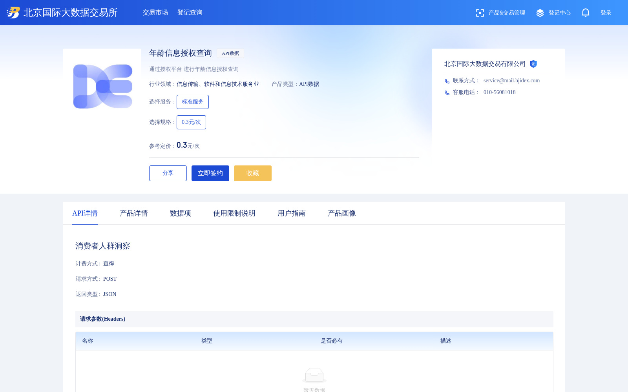Open the 交易市场 menu
Image resolution: width=628 pixels, height=392 pixels.
pyautogui.click(x=155, y=13)
